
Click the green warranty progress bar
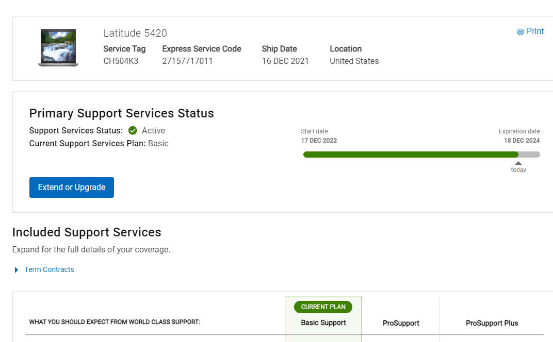click(410, 155)
